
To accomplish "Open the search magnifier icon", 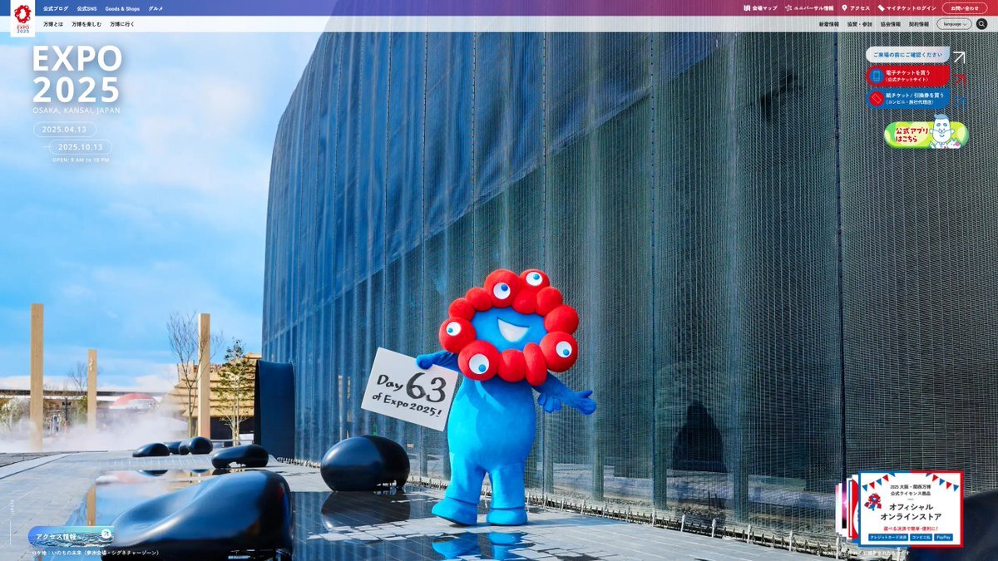I will (x=981, y=24).
